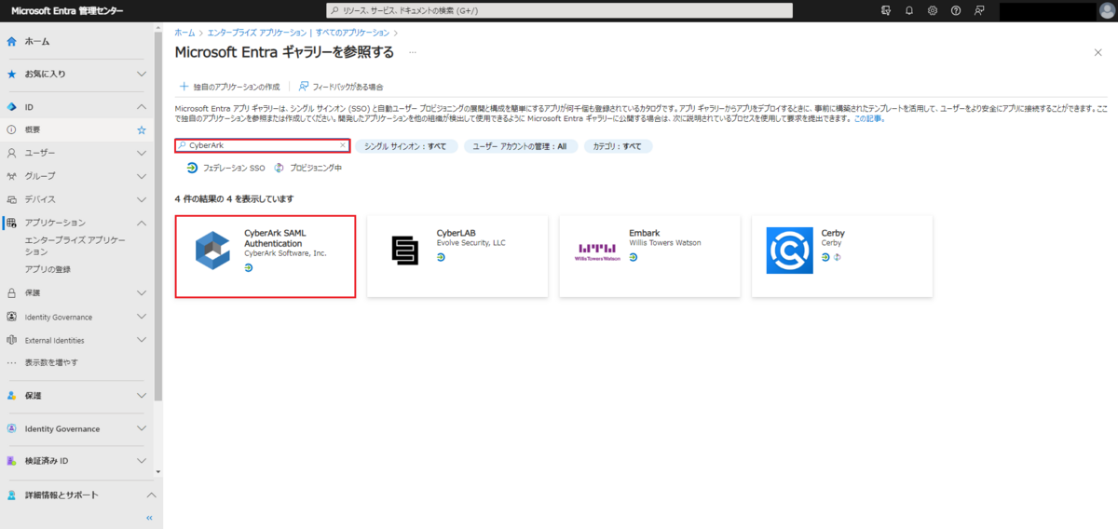Open the help question mark icon

pos(956,10)
